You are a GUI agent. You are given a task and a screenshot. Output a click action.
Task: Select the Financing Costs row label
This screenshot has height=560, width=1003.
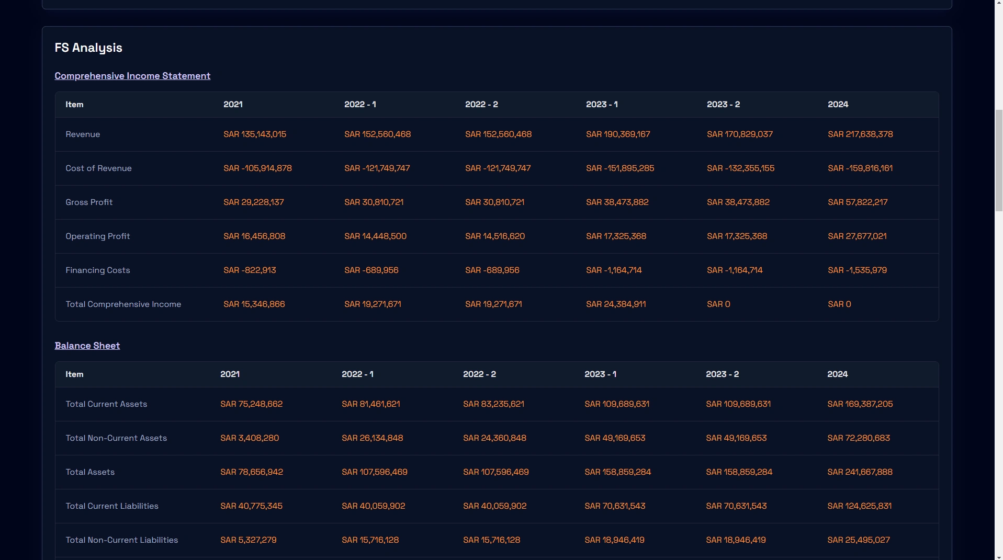tap(97, 270)
